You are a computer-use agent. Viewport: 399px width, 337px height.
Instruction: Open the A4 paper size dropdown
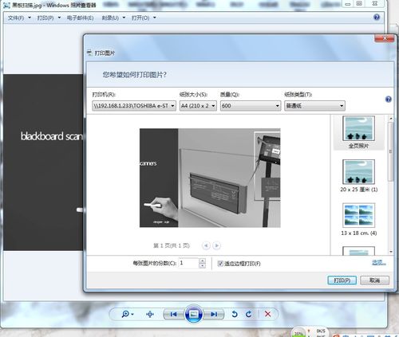(x=198, y=106)
